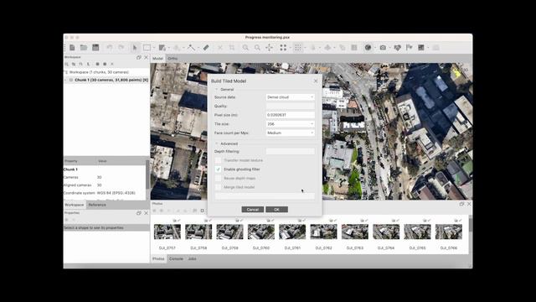Switch to the Ortho view tab
Image resolution: width=536 pixels, height=302 pixels.
pos(173,59)
